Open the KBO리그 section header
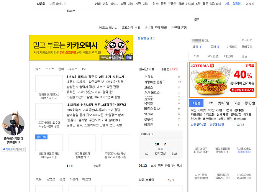272x192 pixels. [x=147, y=134]
